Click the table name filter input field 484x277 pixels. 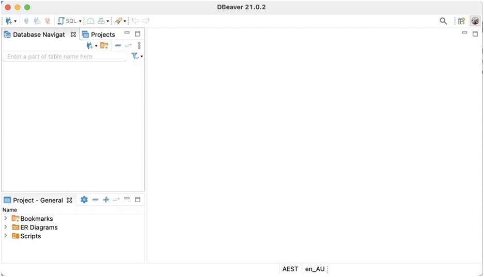click(65, 56)
